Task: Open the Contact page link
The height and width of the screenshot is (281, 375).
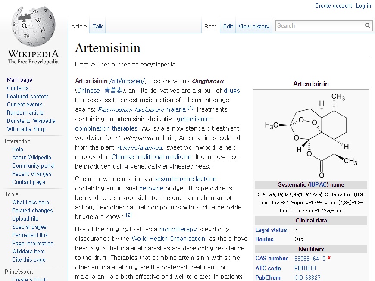Action: 29,182
